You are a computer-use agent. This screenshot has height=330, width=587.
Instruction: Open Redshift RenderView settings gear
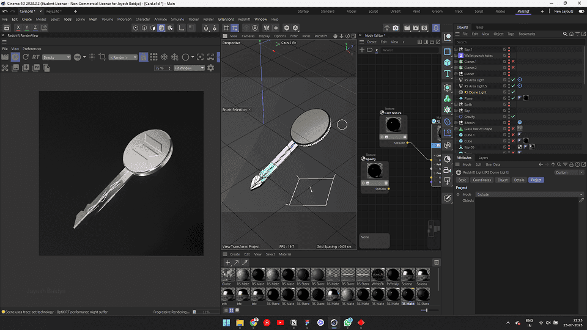click(x=211, y=68)
